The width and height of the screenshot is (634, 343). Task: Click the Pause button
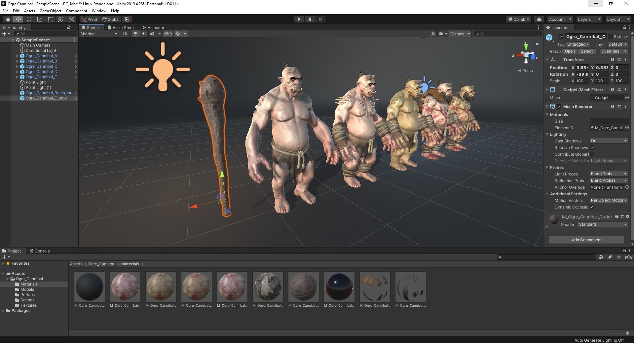click(310, 19)
